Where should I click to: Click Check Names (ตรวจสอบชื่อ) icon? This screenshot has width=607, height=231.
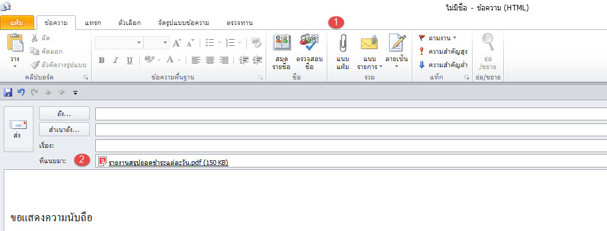[x=309, y=43]
